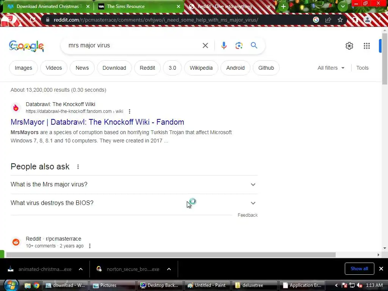Screen dimensions: 388x291
Task: Click the 1:13 AM system clock
Action: tap(374, 285)
